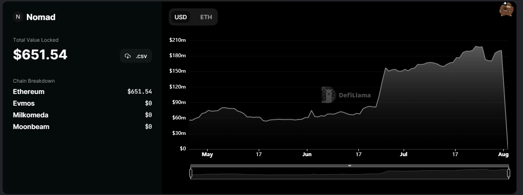Switch chart denomination to ETH
The width and height of the screenshot is (523, 195).
[x=206, y=17]
